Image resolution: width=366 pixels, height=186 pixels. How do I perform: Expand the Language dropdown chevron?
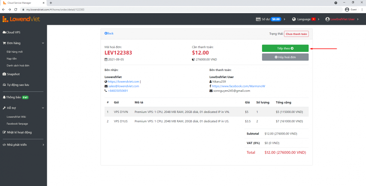[x=319, y=19]
